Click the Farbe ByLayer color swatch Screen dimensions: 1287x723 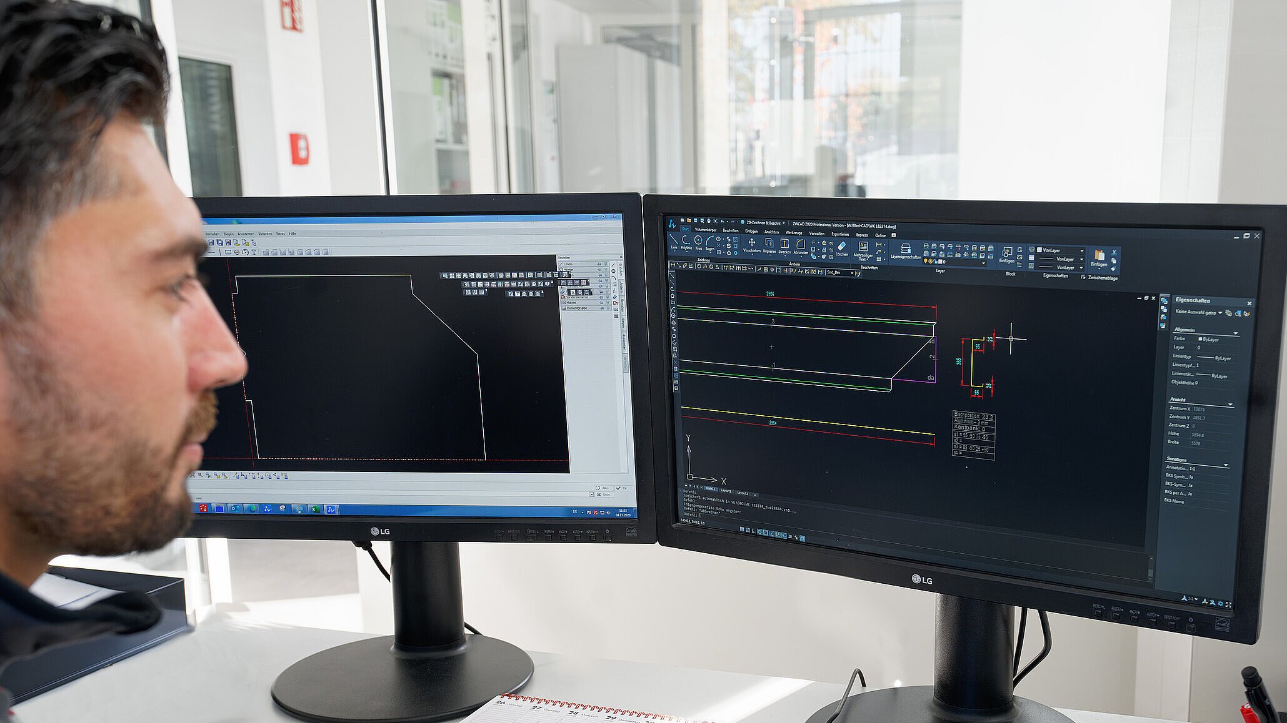pos(1200,339)
